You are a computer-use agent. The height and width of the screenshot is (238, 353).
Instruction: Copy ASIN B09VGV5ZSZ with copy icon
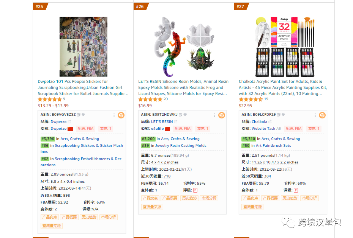(78, 115)
